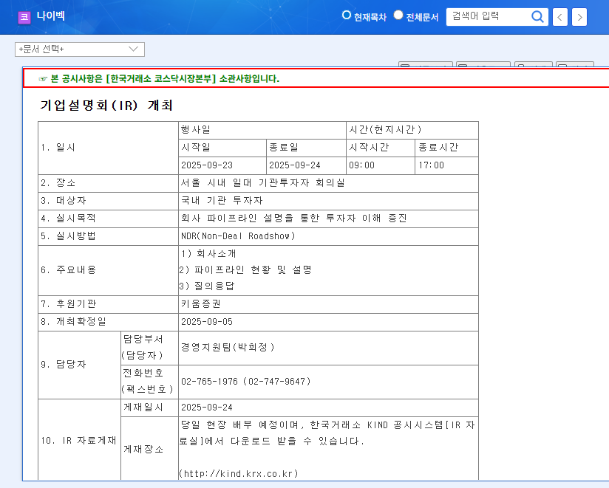Go to previous search result arrow
Image resolution: width=609 pixels, height=488 pixels.
[x=559, y=17]
